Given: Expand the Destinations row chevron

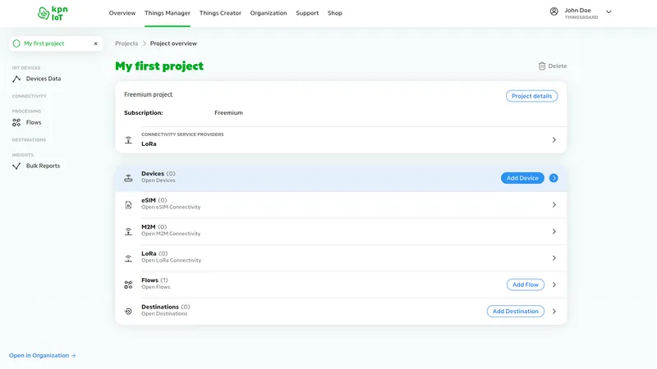Looking at the screenshot, I should click(x=554, y=312).
